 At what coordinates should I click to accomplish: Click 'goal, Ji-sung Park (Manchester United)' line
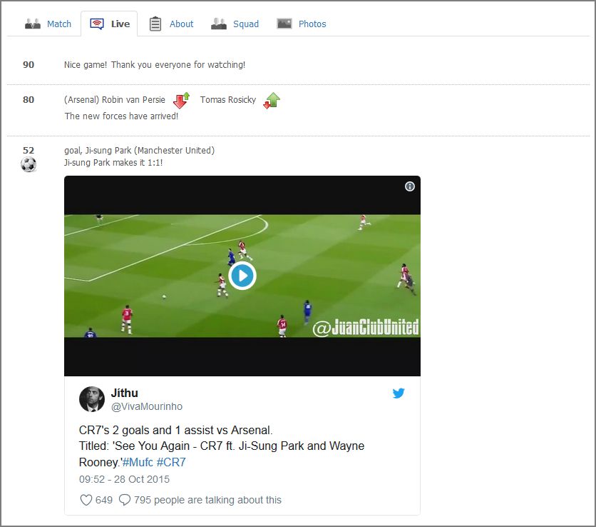pyautogui.click(x=140, y=151)
